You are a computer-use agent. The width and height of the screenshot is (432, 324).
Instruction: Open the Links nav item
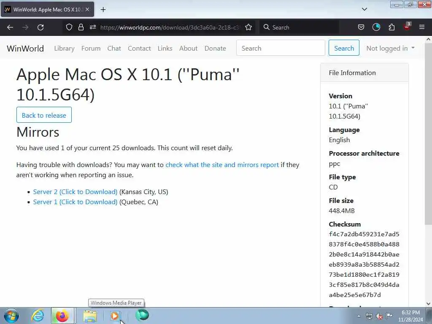click(165, 48)
